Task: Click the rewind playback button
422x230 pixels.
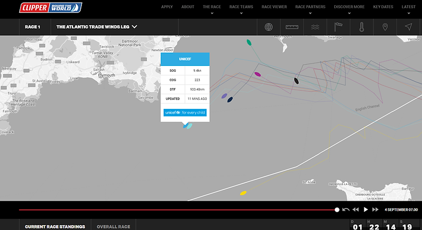Action: pyautogui.click(x=355, y=209)
